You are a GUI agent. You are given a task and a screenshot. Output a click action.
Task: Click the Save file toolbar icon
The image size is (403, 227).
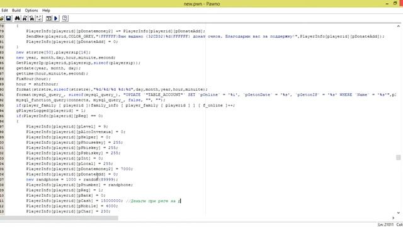pyautogui.click(x=8, y=18)
